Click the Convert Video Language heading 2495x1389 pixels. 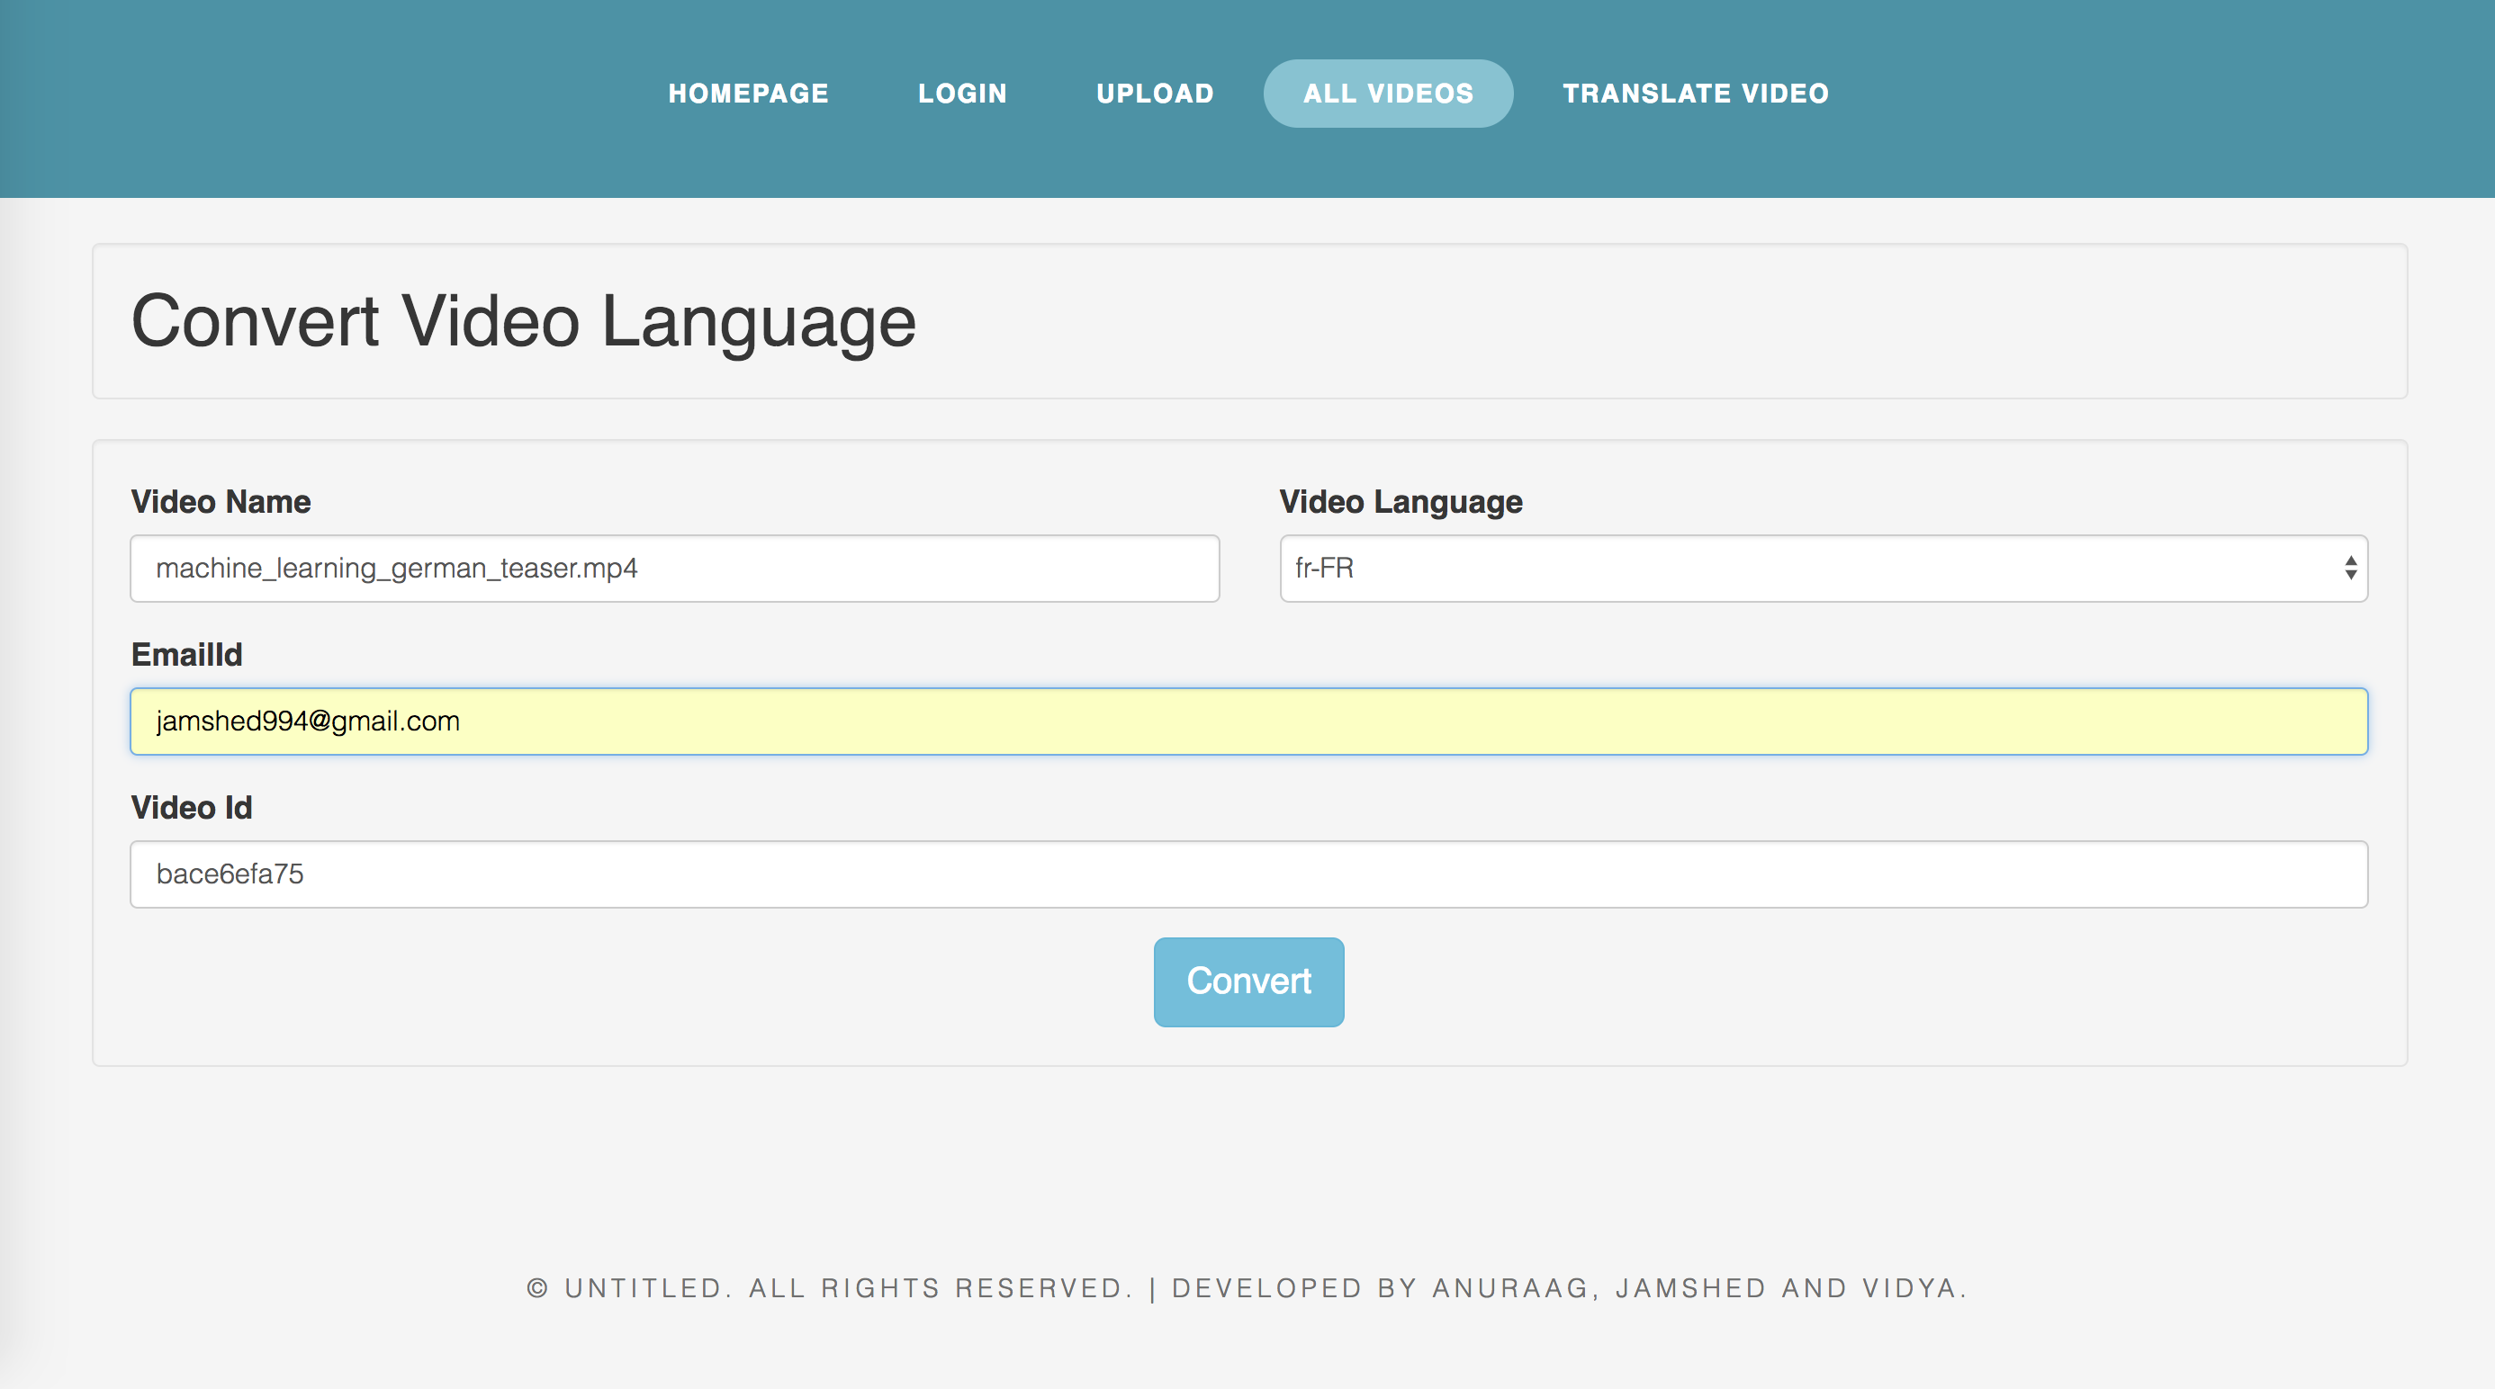(x=523, y=321)
